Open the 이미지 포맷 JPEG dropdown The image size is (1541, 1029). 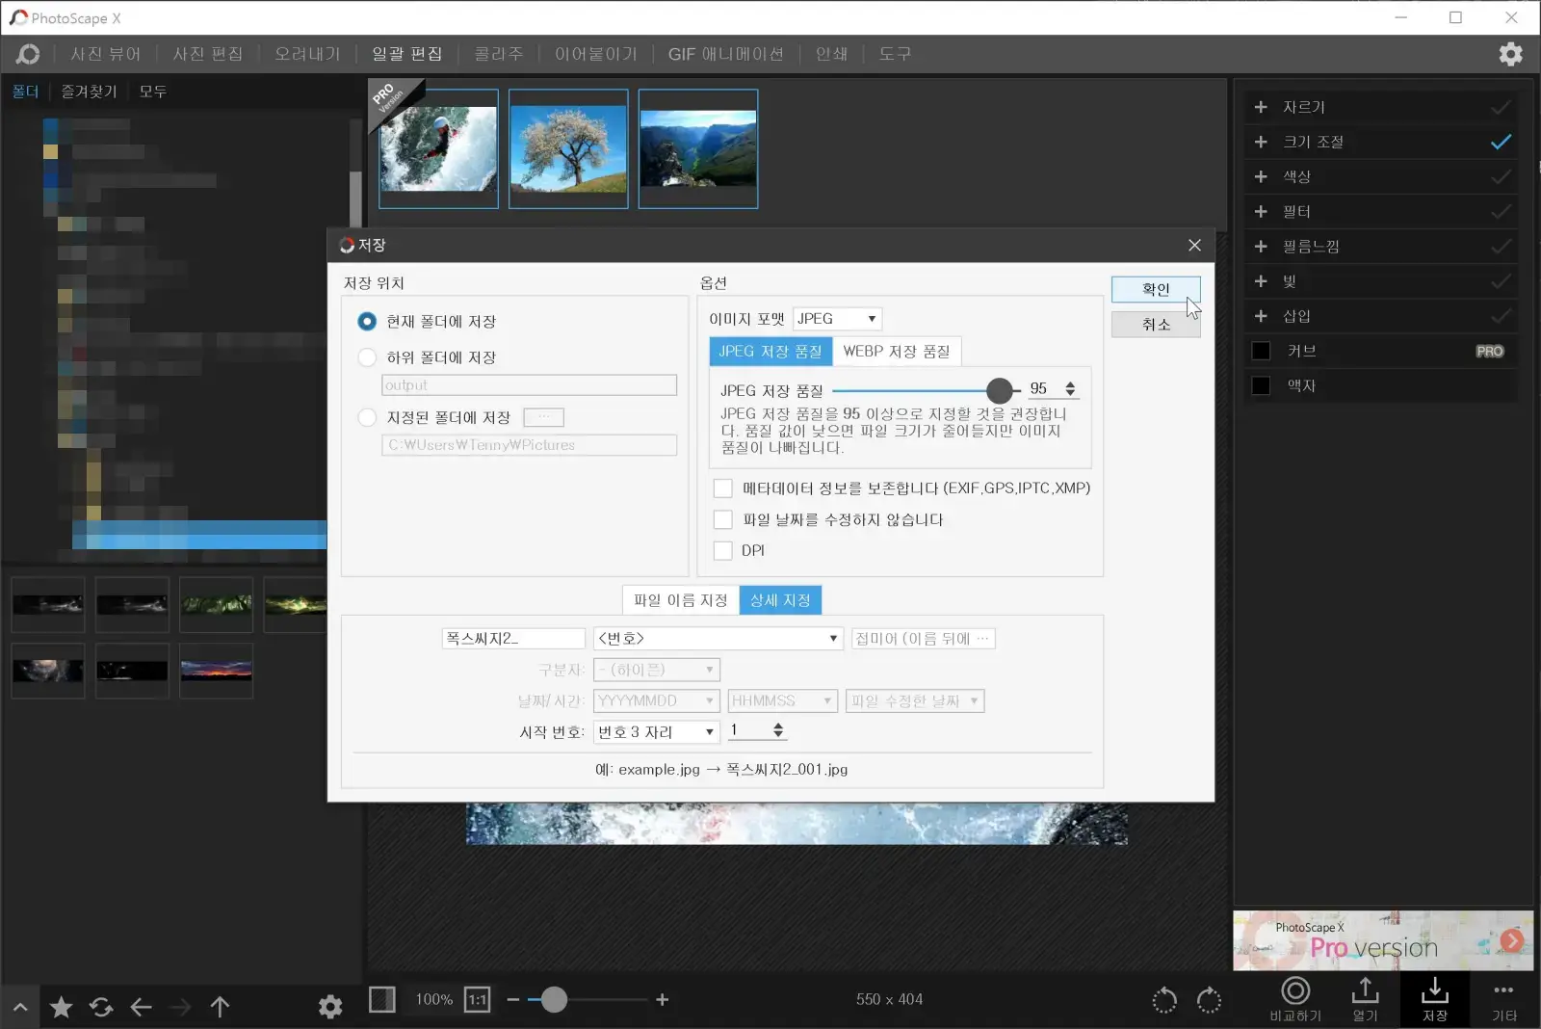click(837, 319)
